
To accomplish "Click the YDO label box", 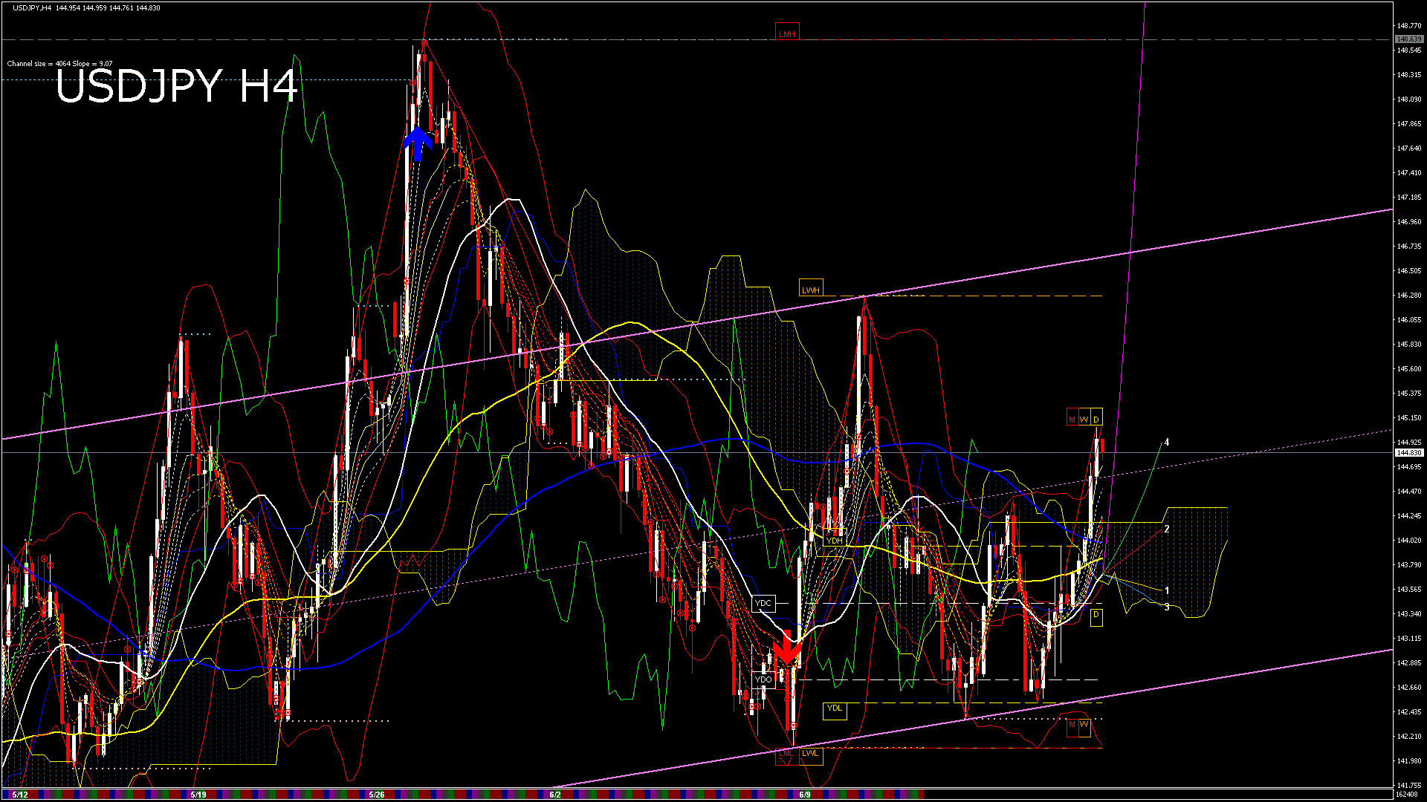I will [763, 679].
